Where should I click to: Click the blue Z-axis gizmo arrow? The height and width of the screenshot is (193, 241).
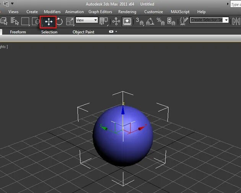123,110
